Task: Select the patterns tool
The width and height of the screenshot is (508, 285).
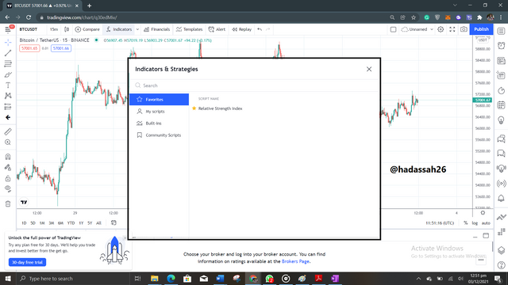Action: [8, 96]
